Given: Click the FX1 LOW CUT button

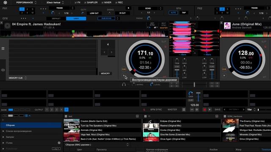Looking at the screenshot, I should (94, 13).
